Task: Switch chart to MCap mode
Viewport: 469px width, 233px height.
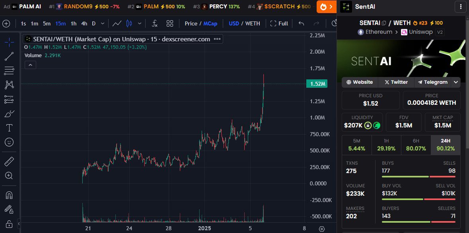Action: (210, 23)
